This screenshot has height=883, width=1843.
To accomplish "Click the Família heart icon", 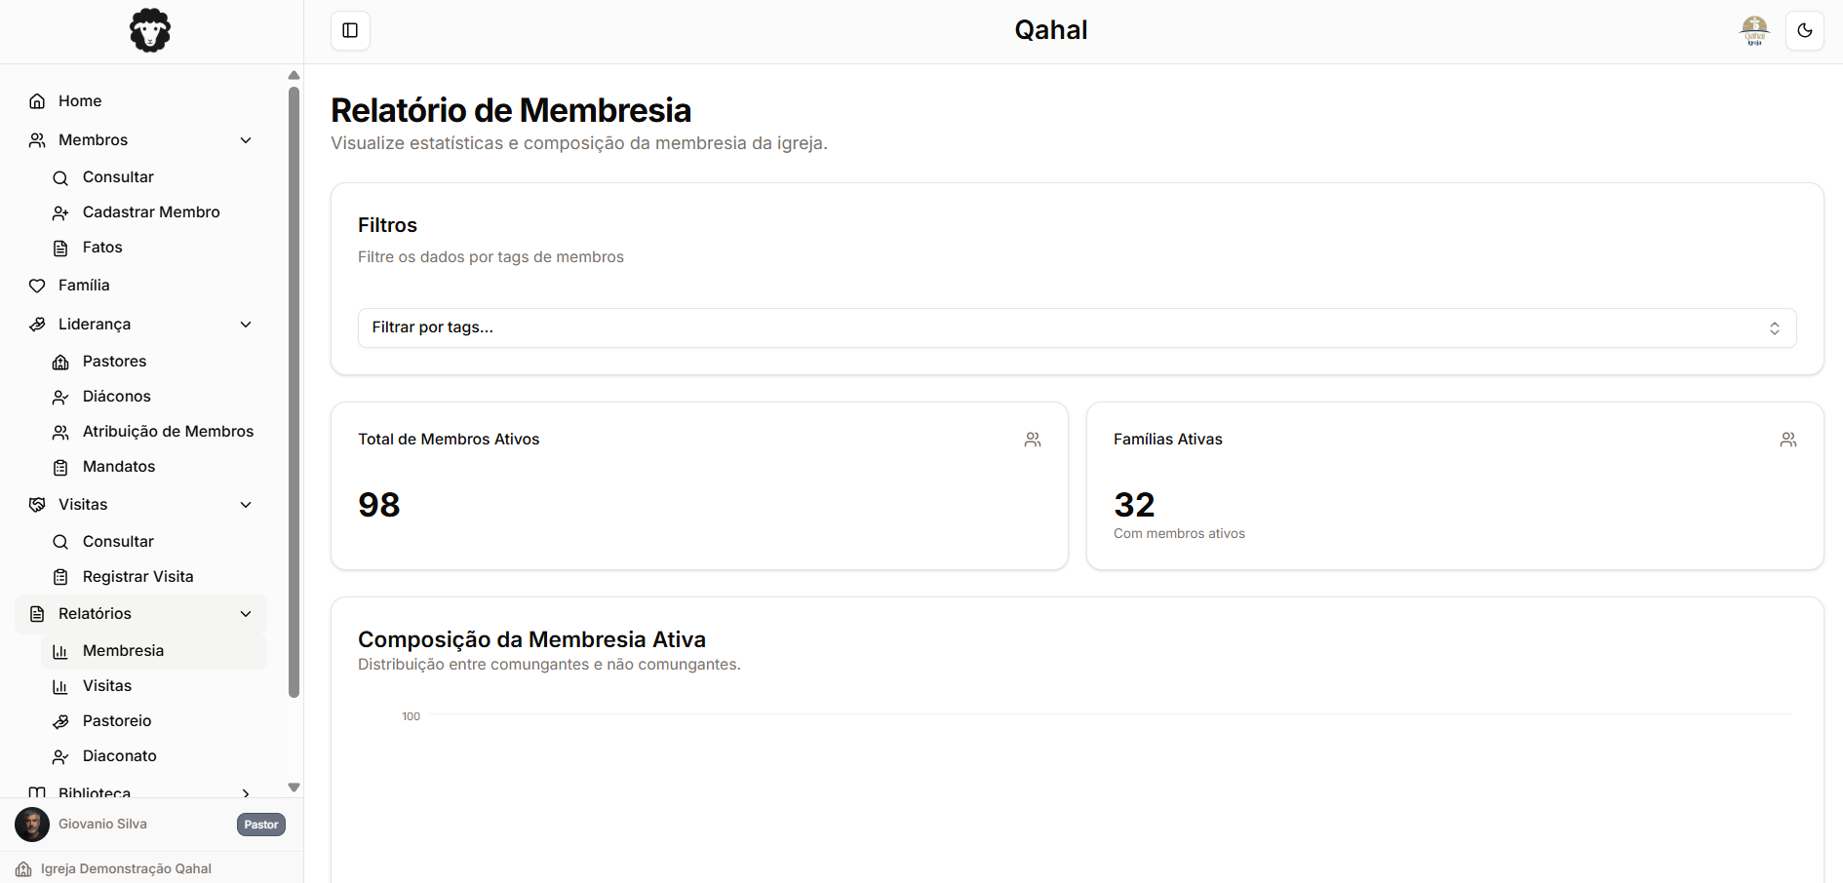I will click(37, 286).
